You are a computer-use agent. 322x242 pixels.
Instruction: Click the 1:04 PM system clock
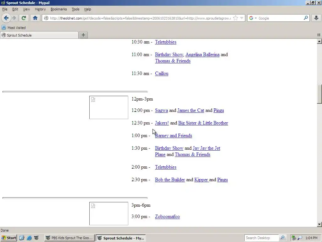tap(311, 238)
